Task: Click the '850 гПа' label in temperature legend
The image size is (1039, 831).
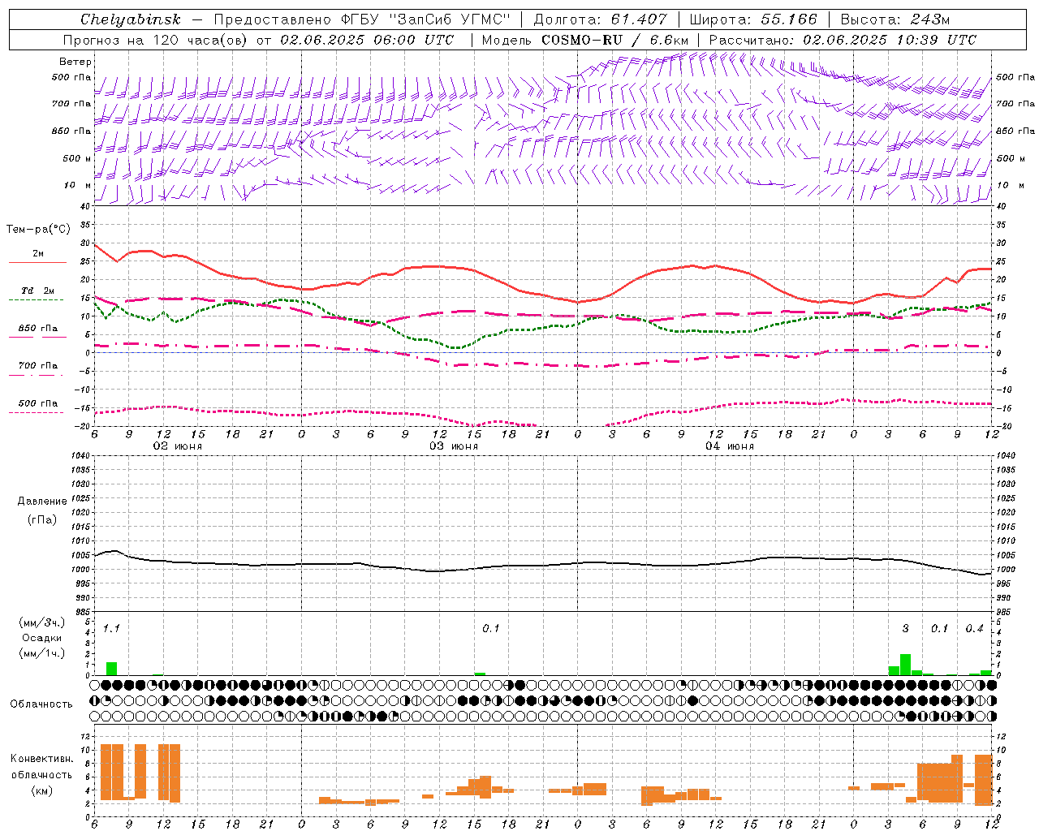Action: coord(38,329)
